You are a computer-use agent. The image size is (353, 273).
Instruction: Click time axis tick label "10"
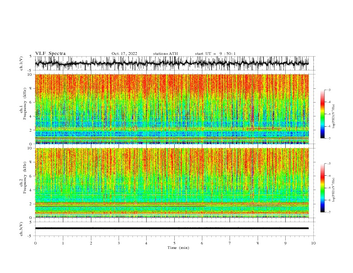point(313,243)
